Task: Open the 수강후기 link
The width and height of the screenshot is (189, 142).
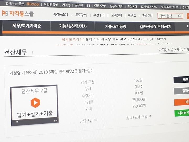Action: tap(99, 15)
